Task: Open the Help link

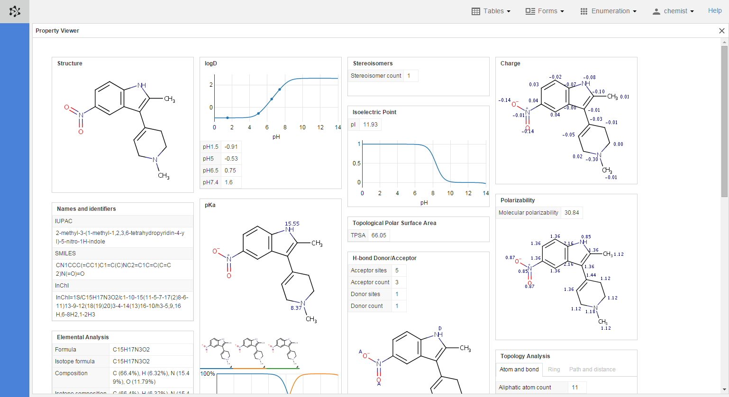Action: [715, 11]
